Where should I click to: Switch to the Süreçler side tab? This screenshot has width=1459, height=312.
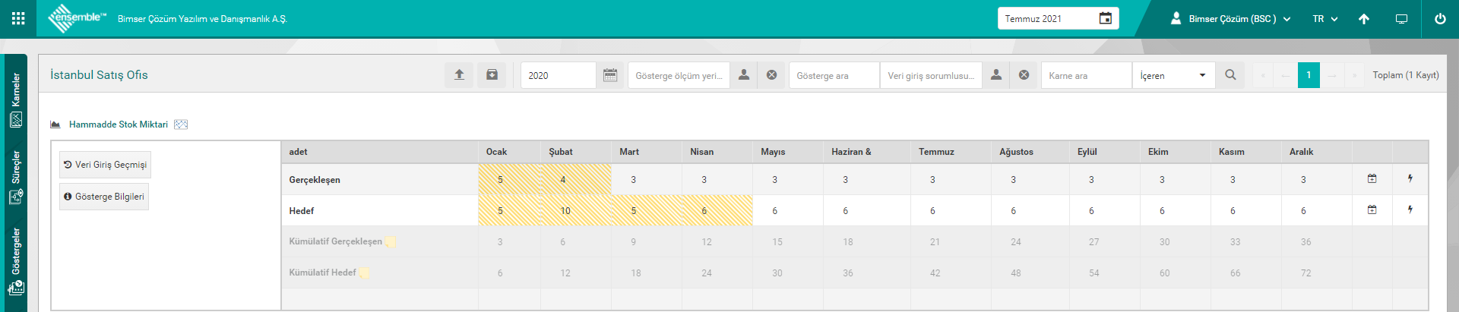(x=16, y=177)
